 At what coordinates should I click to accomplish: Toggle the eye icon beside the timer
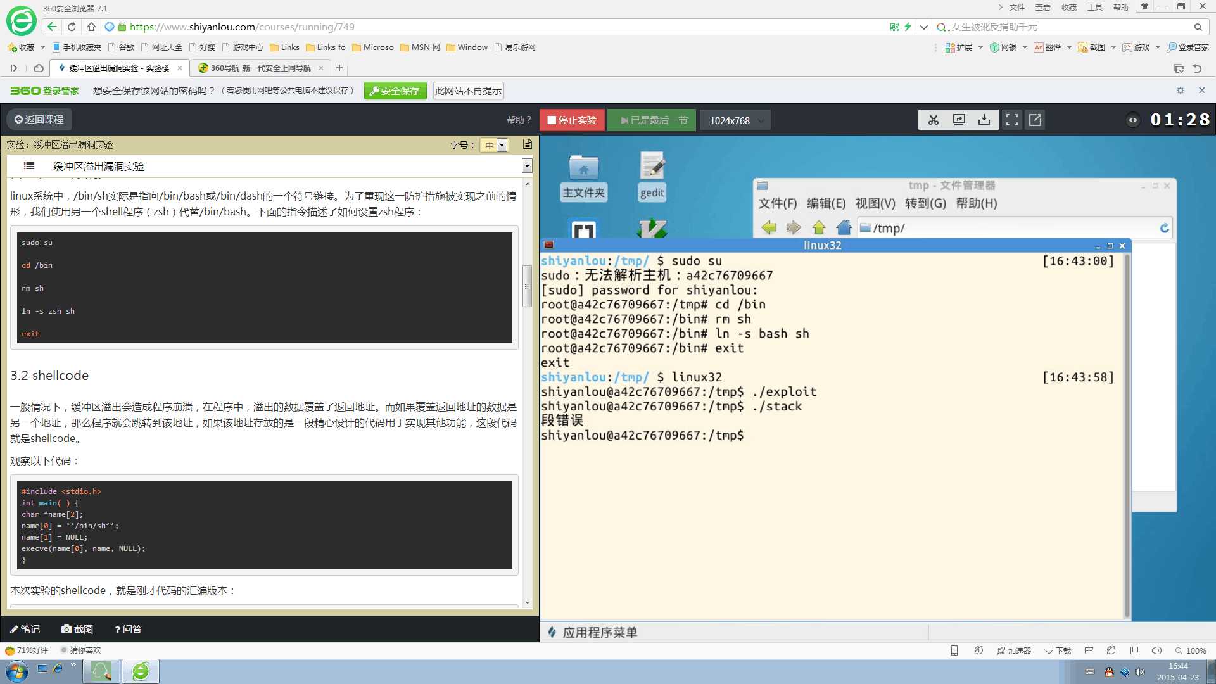(x=1133, y=120)
